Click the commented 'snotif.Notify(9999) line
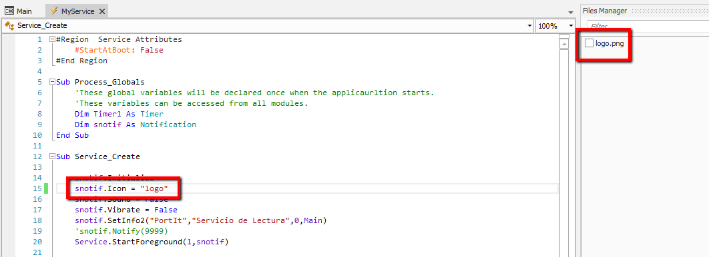This screenshot has width=709, height=257. pyautogui.click(x=122, y=231)
